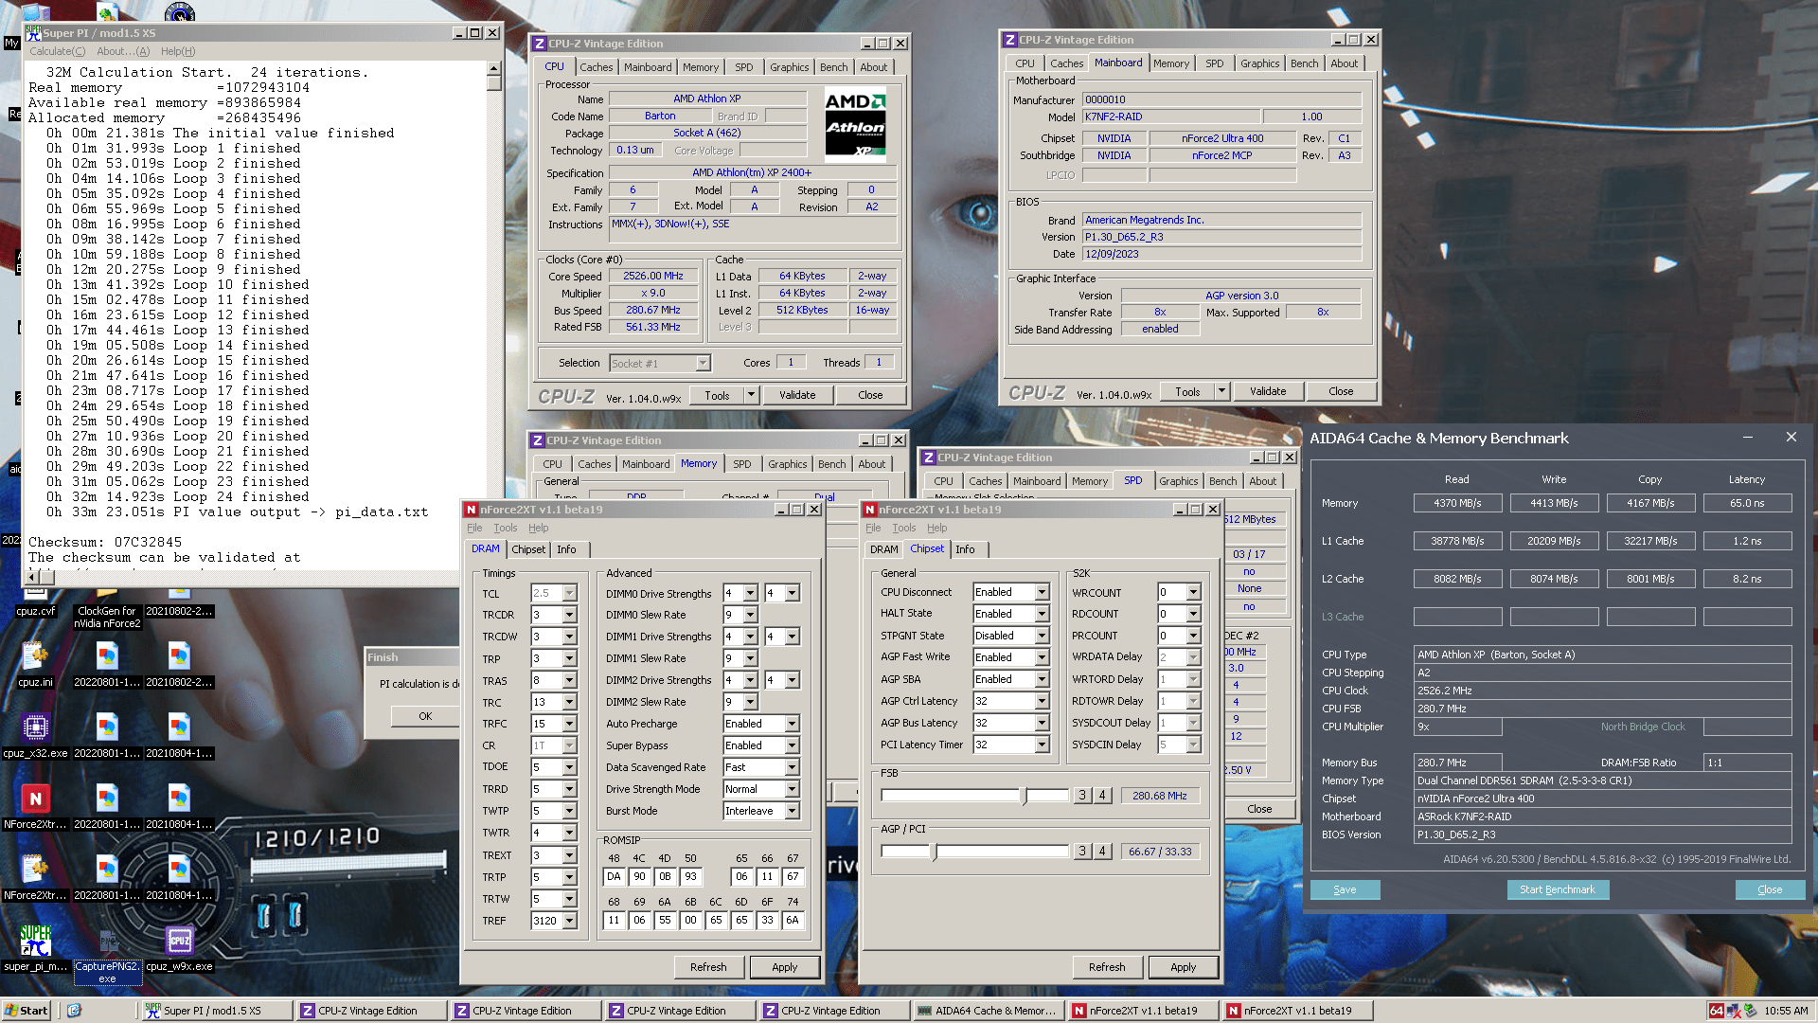1818x1023 pixels.
Task: Click the AIDA64 tray icon
Action: (1717, 1011)
